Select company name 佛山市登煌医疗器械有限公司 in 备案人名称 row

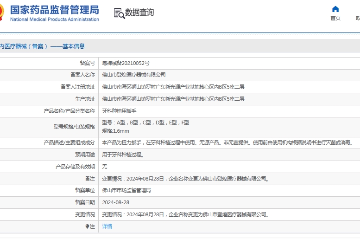(x=134, y=75)
